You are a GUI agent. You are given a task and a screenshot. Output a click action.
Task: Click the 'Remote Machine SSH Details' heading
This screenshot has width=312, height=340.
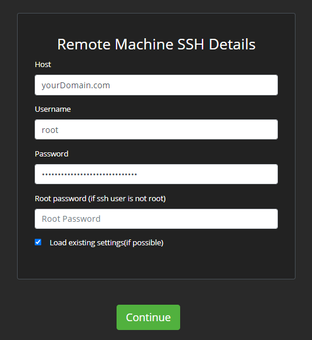tap(156, 44)
